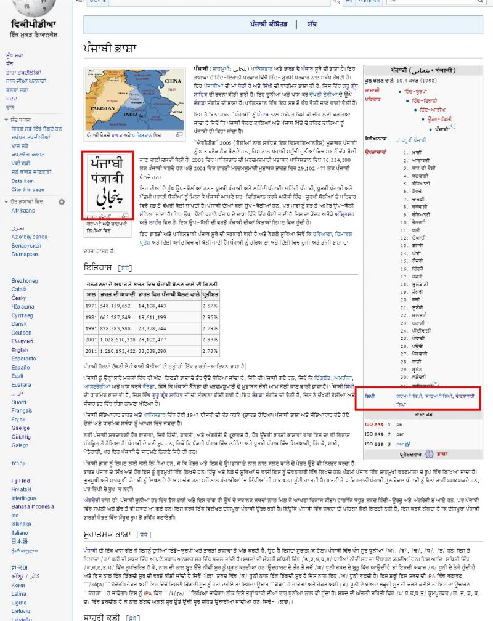Open ਮਦਦ help link in sidebar
Screen dimensions: 493x621
point(12,99)
